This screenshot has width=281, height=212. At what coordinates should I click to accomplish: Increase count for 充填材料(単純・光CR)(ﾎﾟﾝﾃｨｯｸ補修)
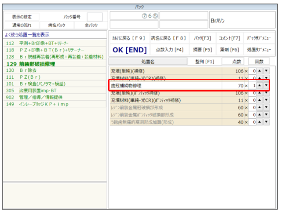(x=259, y=100)
